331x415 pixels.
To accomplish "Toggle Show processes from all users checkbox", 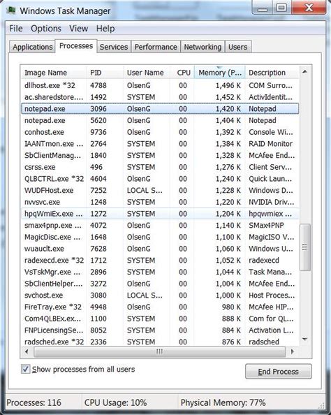I will 25,369.
